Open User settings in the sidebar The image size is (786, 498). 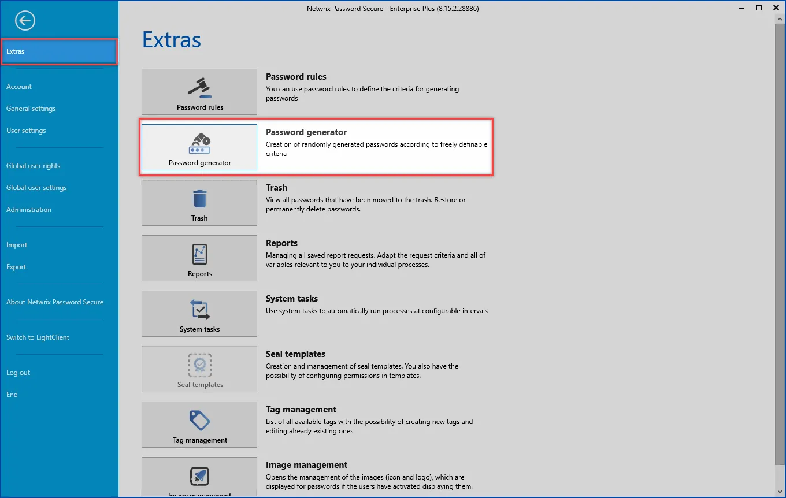(26, 131)
